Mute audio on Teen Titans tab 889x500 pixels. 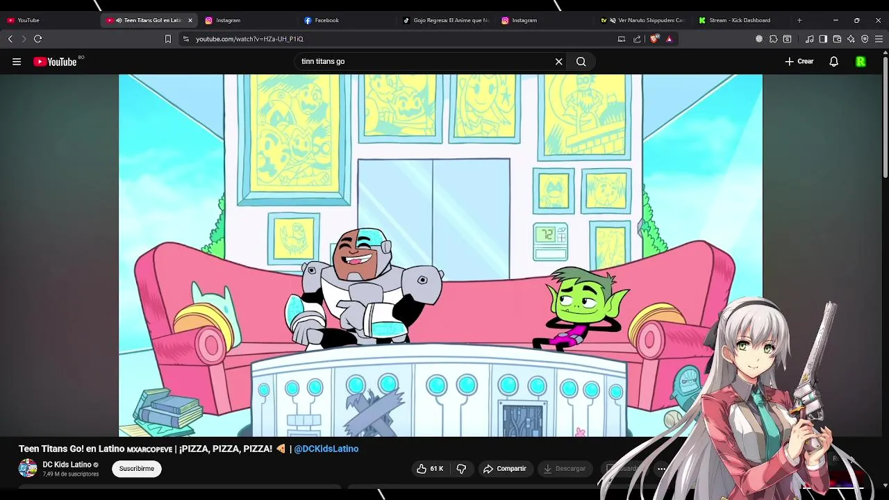119,20
